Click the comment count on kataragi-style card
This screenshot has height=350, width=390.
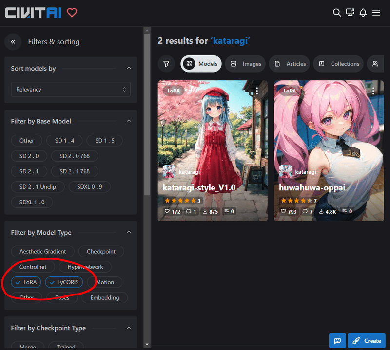click(191, 211)
